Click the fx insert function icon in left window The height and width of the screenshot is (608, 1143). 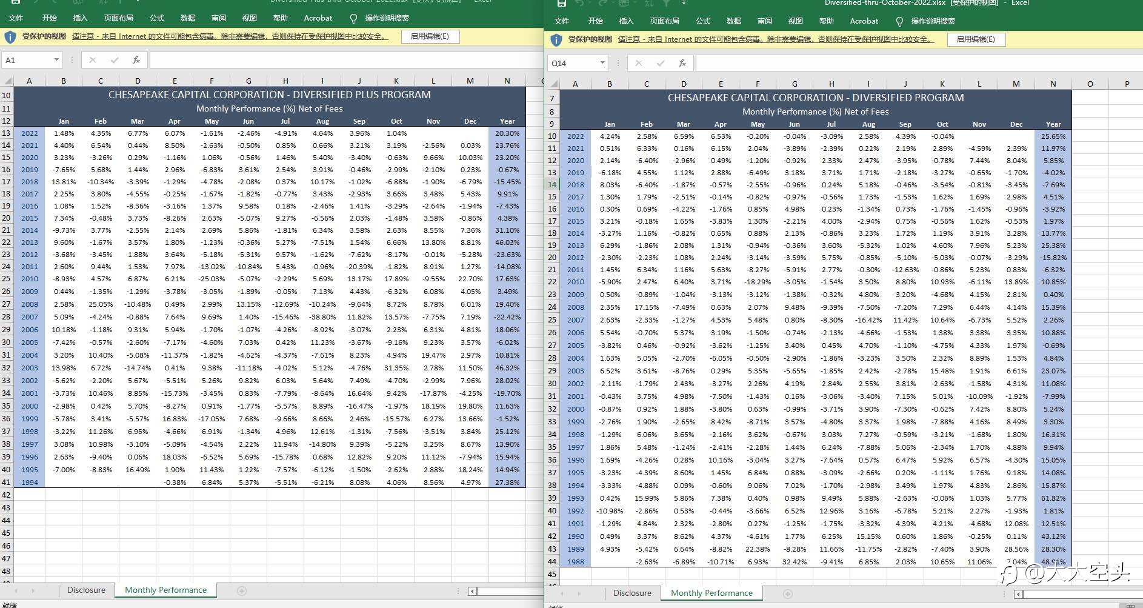[136, 60]
